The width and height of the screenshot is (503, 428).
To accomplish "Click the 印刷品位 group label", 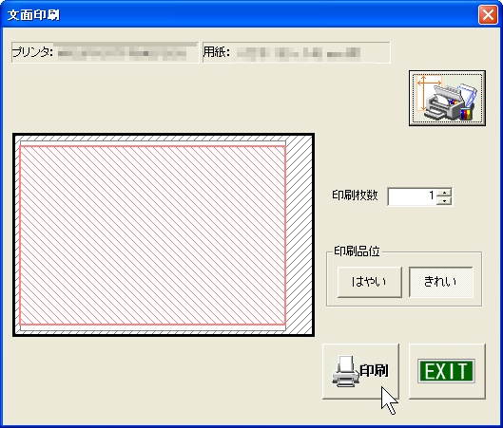I will pyautogui.click(x=357, y=251).
